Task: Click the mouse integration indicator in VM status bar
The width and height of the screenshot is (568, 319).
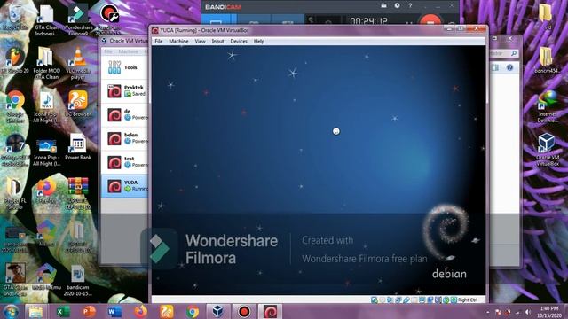Action: tap(446, 300)
